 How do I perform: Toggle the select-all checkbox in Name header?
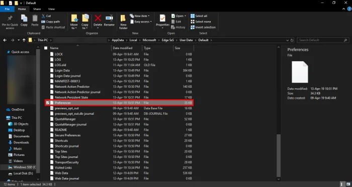point(46,48)
